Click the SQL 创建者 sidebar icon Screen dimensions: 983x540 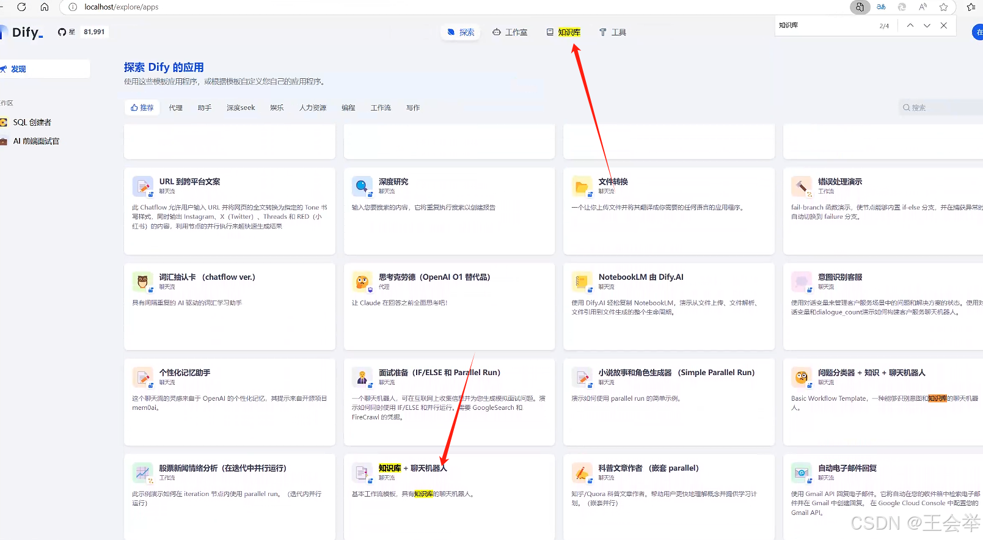3,122
